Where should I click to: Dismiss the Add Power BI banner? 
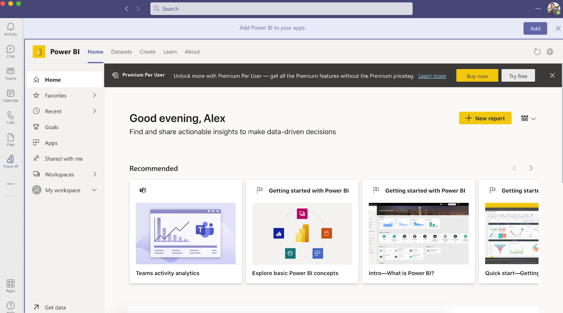click(558, 28)
